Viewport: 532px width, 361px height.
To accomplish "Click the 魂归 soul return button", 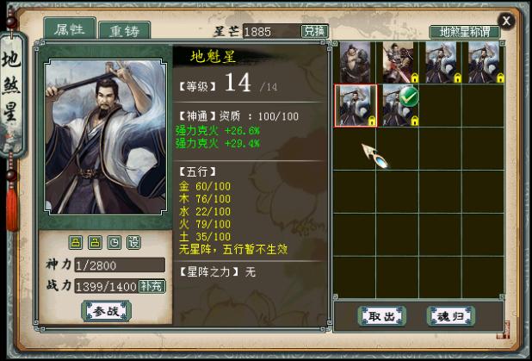I will pos(450,316).
